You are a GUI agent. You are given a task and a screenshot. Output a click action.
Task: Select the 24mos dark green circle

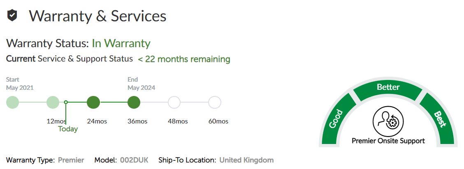click(x=93, y=103)
